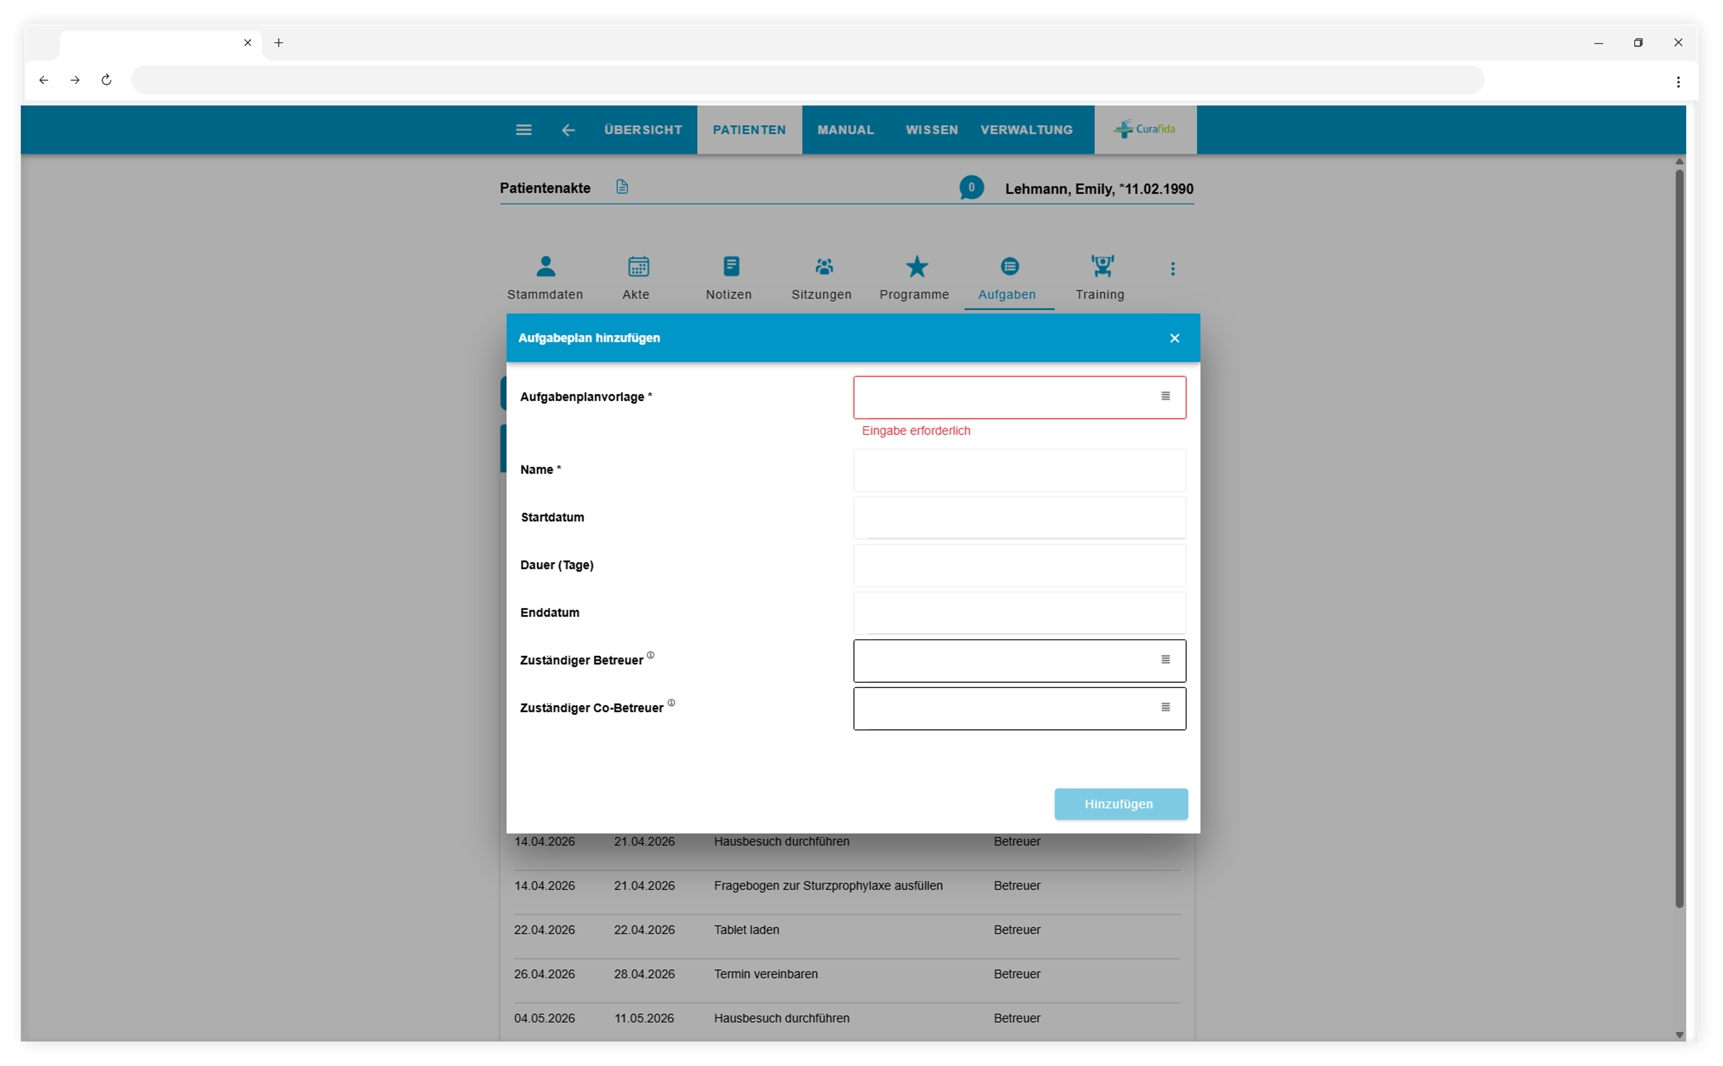Click the Curafida logo
Image resolution: width=1723 pixels, height=1066 pixels.
point(1145,129)
